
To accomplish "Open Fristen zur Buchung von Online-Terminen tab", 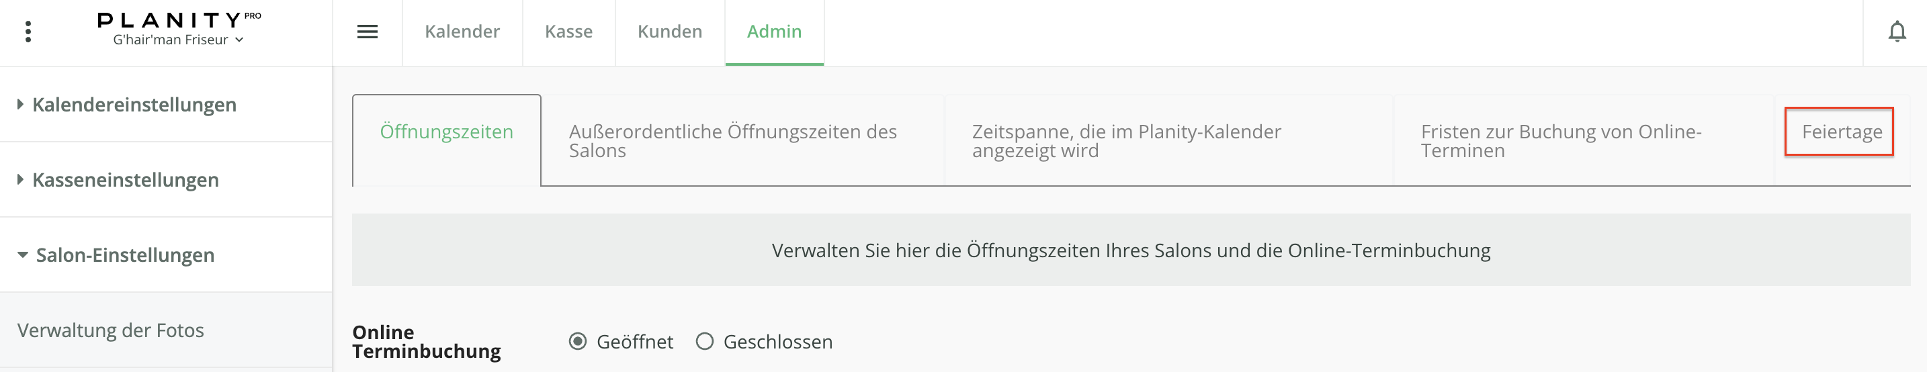I will point(1561,140).
